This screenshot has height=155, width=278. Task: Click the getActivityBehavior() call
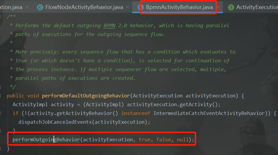coord(87,113)
